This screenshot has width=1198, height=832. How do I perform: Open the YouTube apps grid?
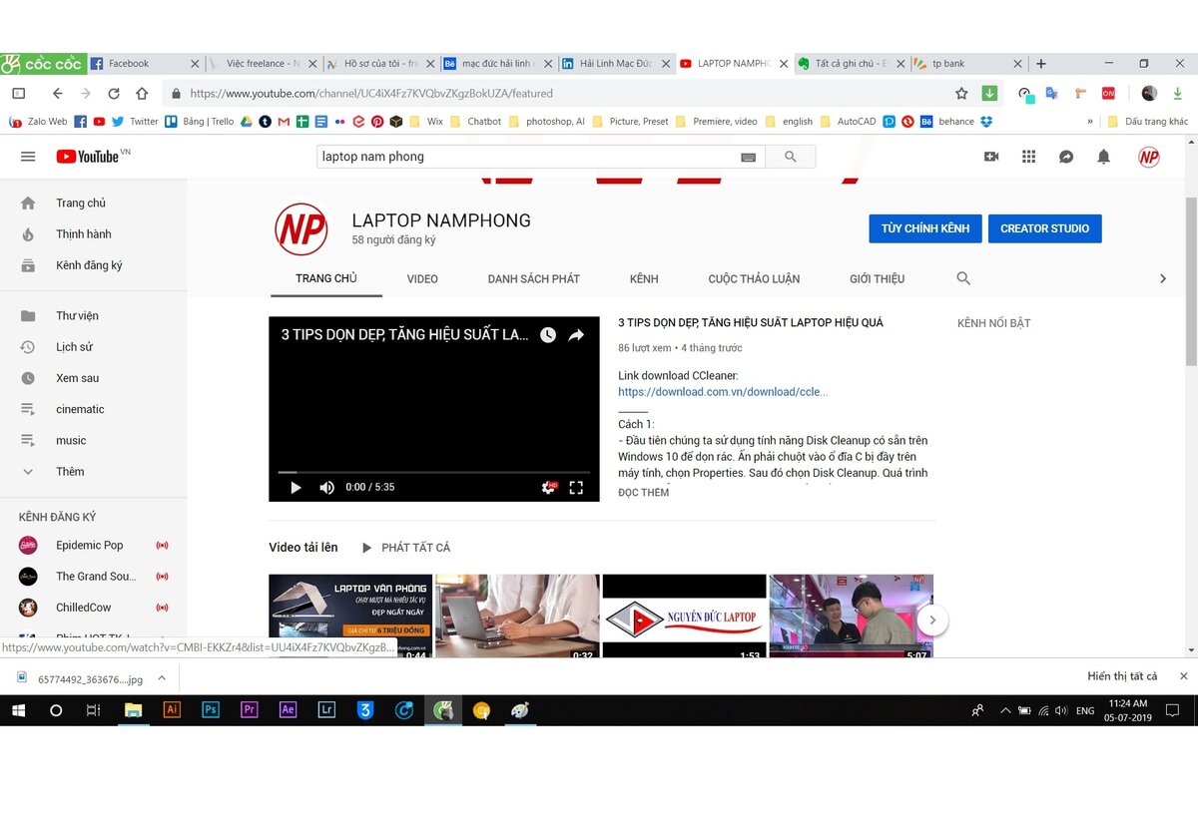tap(1028, 157)
